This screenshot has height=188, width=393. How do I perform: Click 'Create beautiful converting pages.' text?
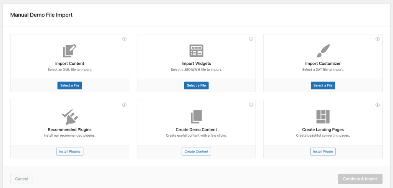323,136
